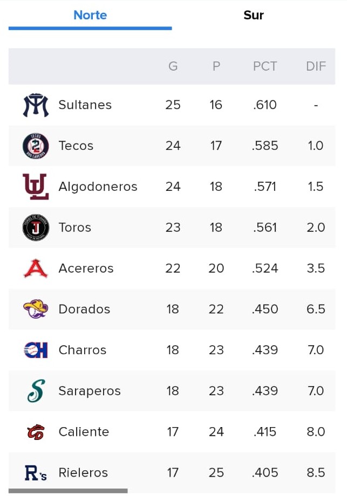
Task: Click the P losses column header
Action: (x=216, y=66)
